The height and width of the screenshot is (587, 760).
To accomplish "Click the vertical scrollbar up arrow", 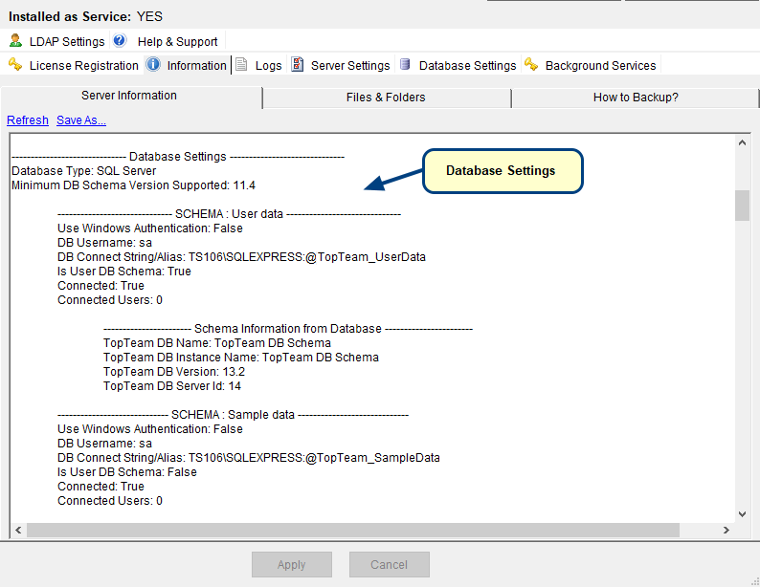I will coord(742,142).
